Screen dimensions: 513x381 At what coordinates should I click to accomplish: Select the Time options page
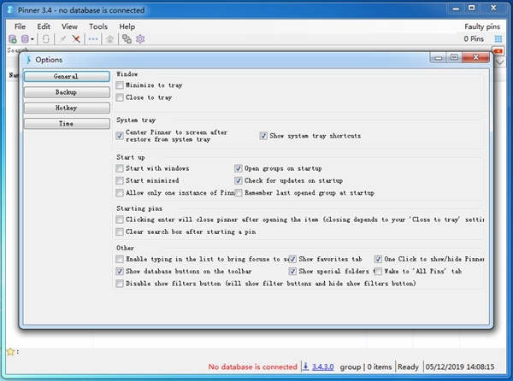[x=67, y=124]
